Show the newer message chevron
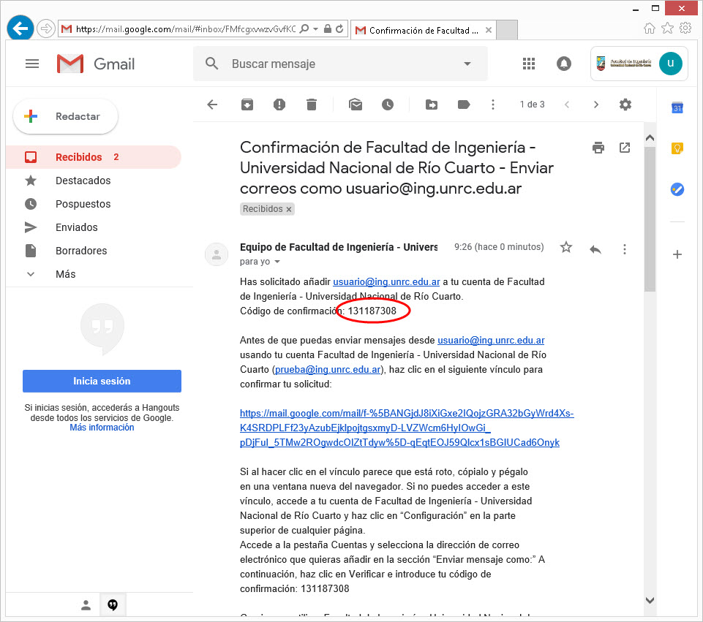This screenshot has width=703, height=622. coord(567,105)
